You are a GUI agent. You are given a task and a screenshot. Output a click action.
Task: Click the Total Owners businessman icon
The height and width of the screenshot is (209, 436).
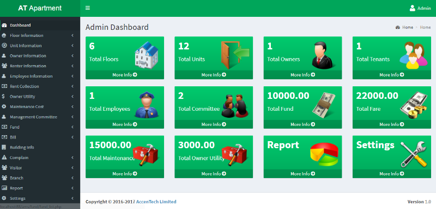322,55
